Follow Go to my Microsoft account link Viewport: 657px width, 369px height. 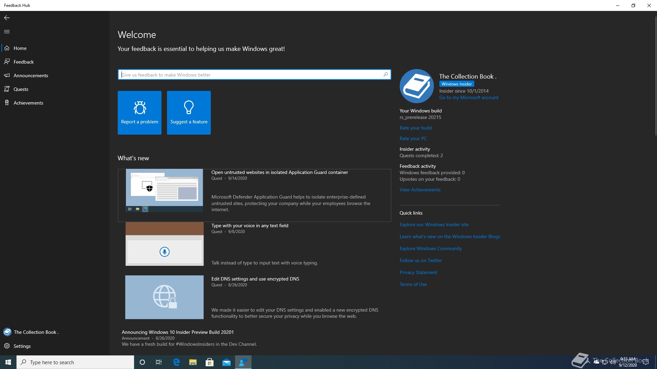point(469,97)
